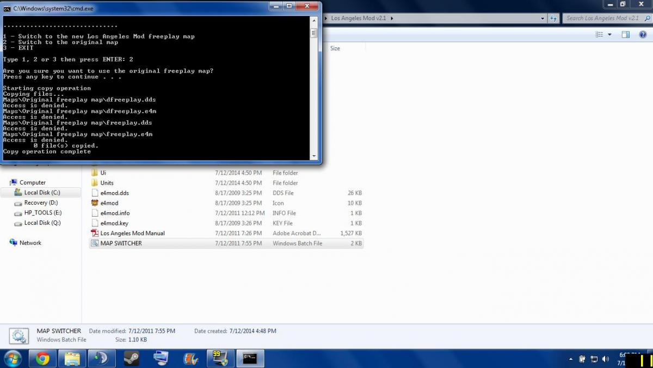Image resolution: width=653 pixels, height=368 pixels.
Task: Change your view icon in Explorer toolbar
Action: (599, 34)
